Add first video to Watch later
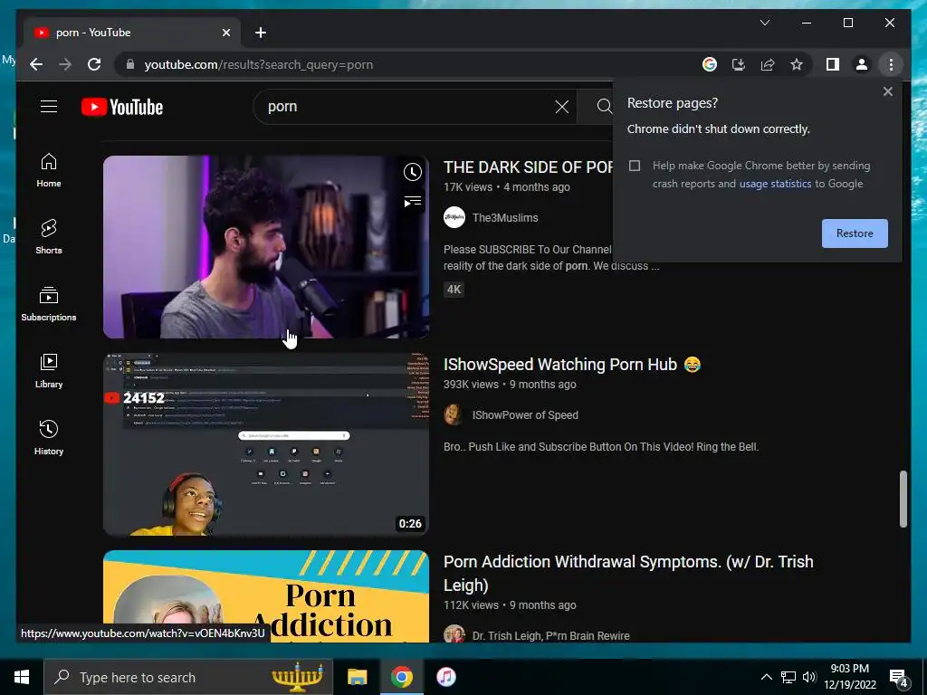Viewport: 927px width, 695px height. tap(413, 172)
